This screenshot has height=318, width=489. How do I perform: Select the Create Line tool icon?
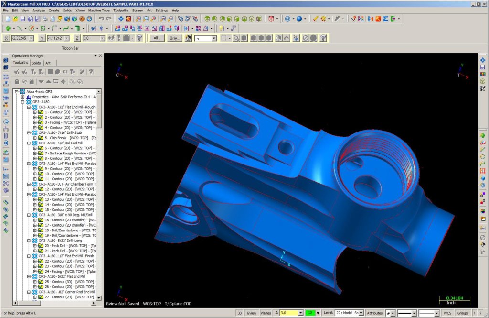[x=19, y=28]
